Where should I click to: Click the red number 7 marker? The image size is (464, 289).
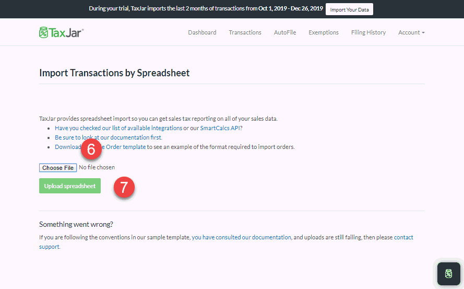pyautogui.click(x=124, y=187)
